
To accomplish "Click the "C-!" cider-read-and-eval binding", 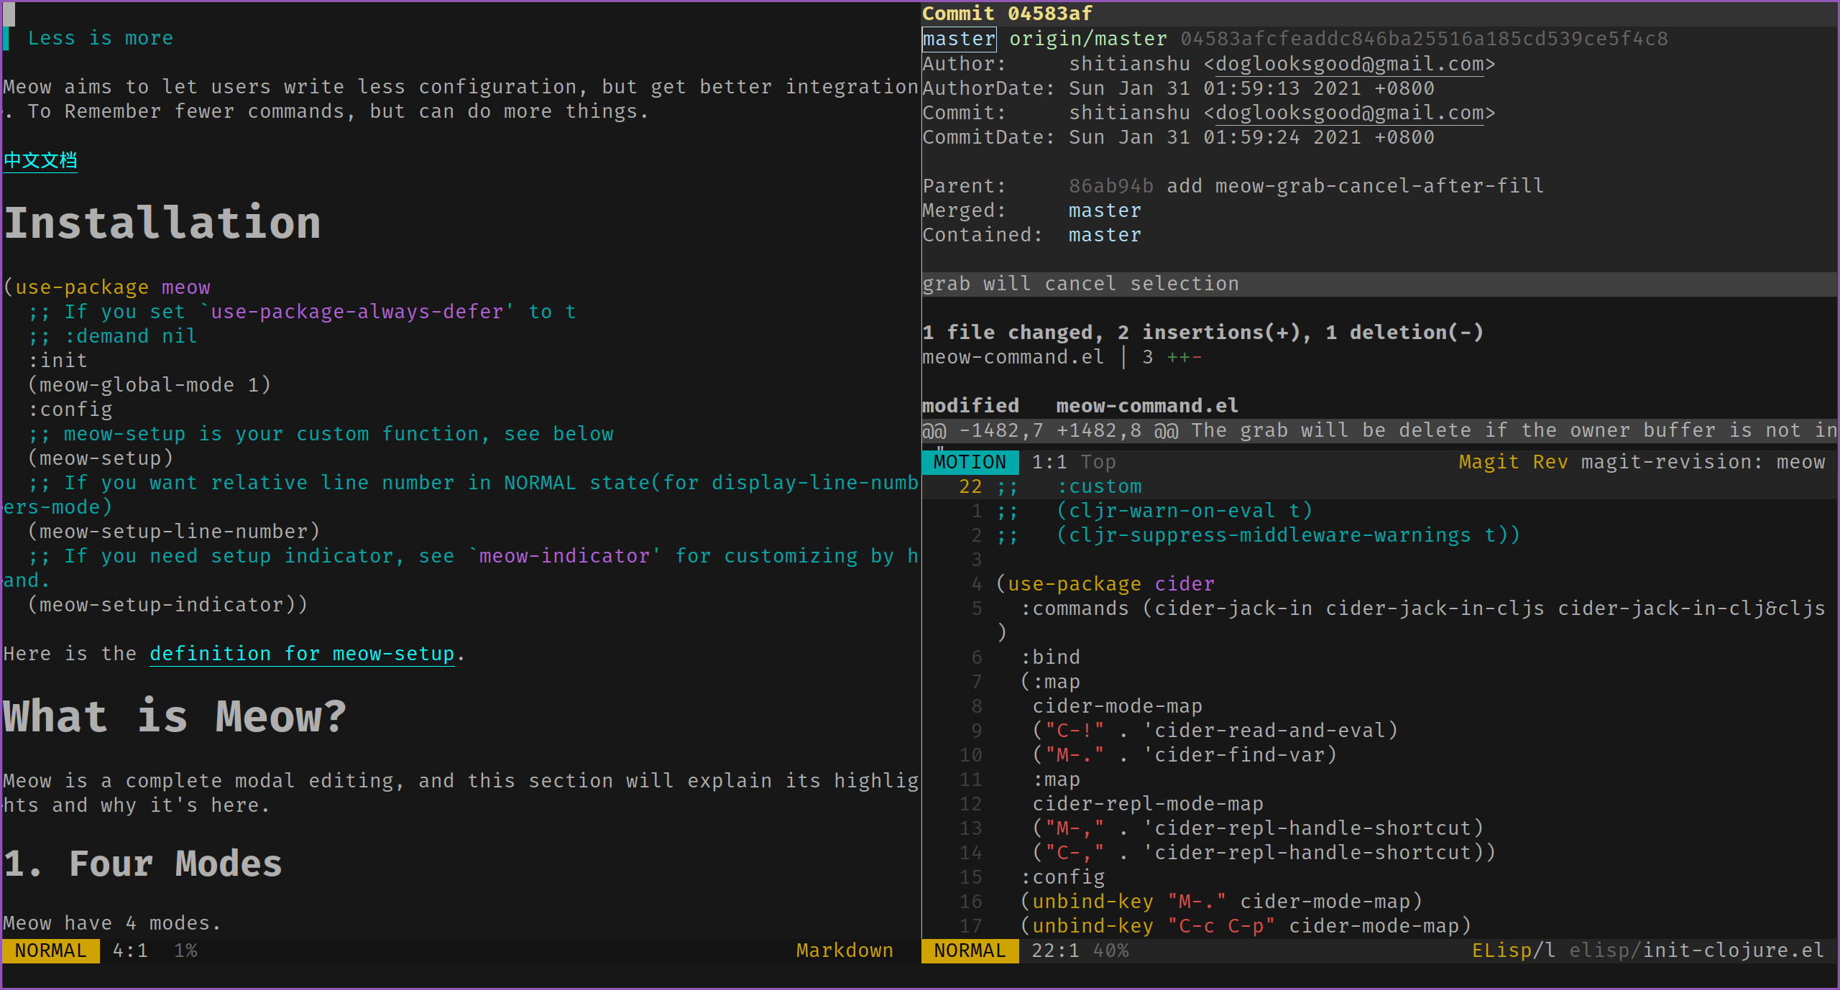I will pos(1215,731).
